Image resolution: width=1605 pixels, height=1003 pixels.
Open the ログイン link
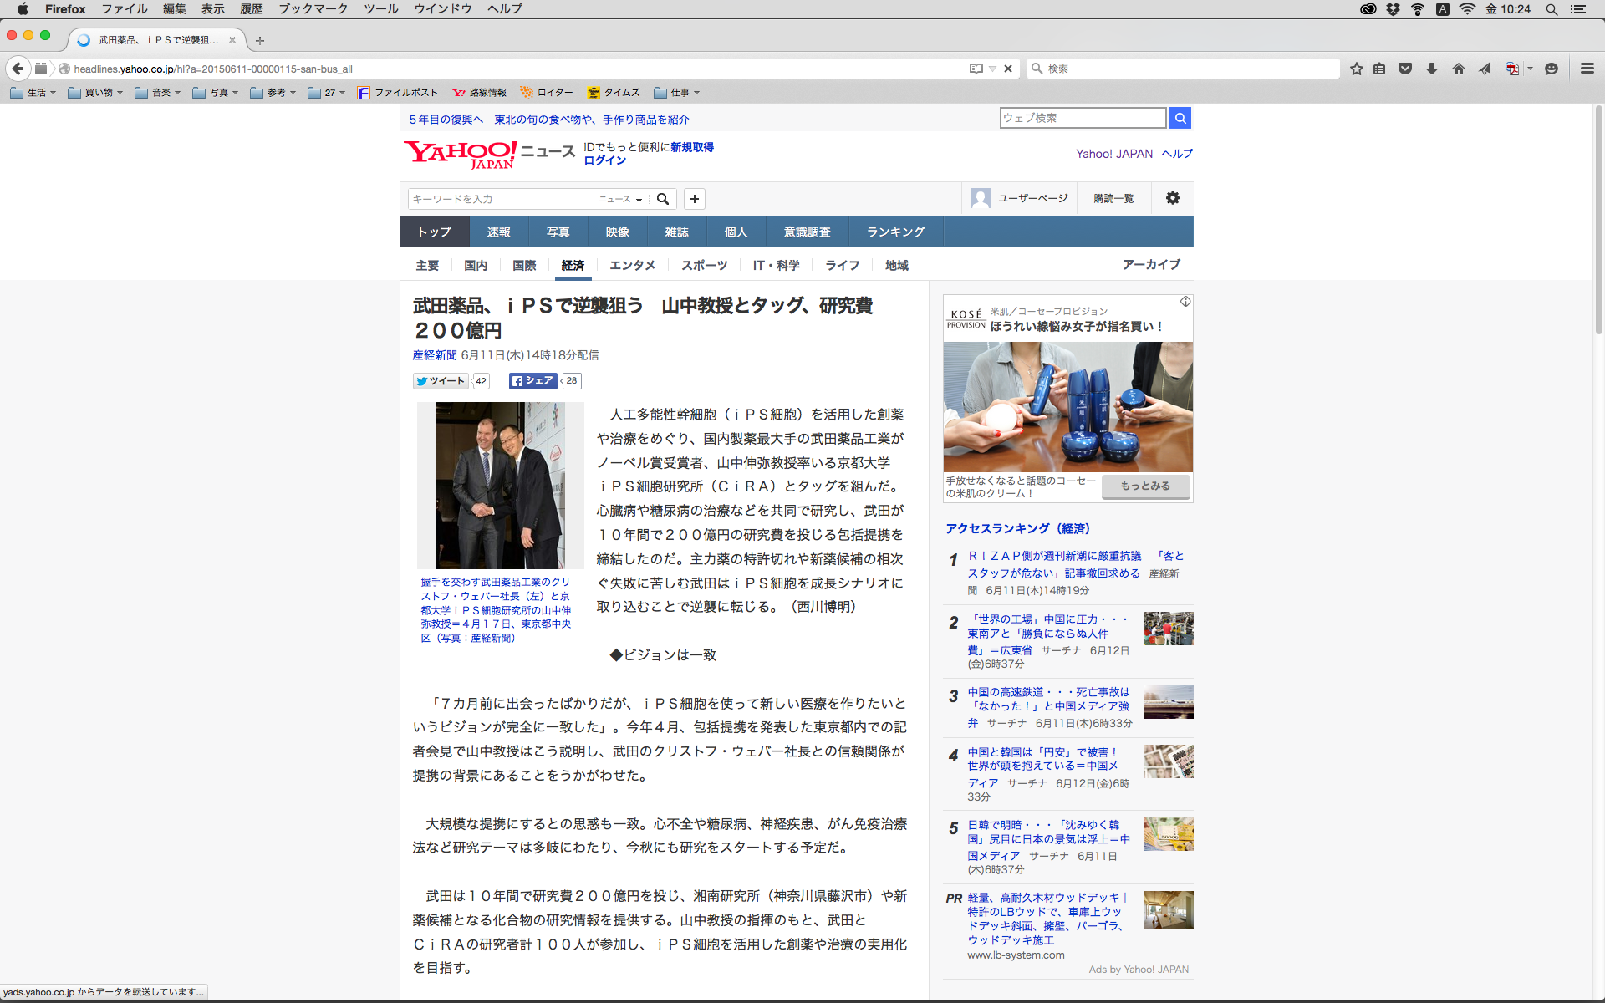[x=604, y=160]
